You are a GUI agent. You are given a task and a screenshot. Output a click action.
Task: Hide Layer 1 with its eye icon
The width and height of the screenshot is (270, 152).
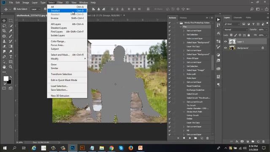225,41
